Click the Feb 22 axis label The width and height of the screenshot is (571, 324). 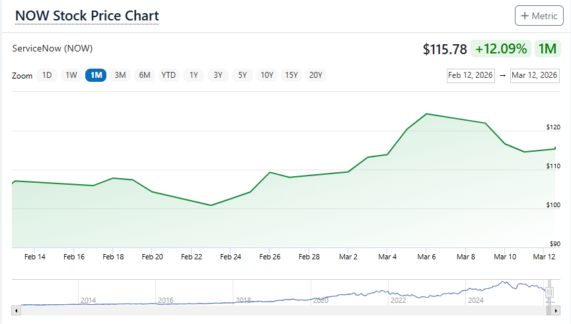click(x=192, y=257)
